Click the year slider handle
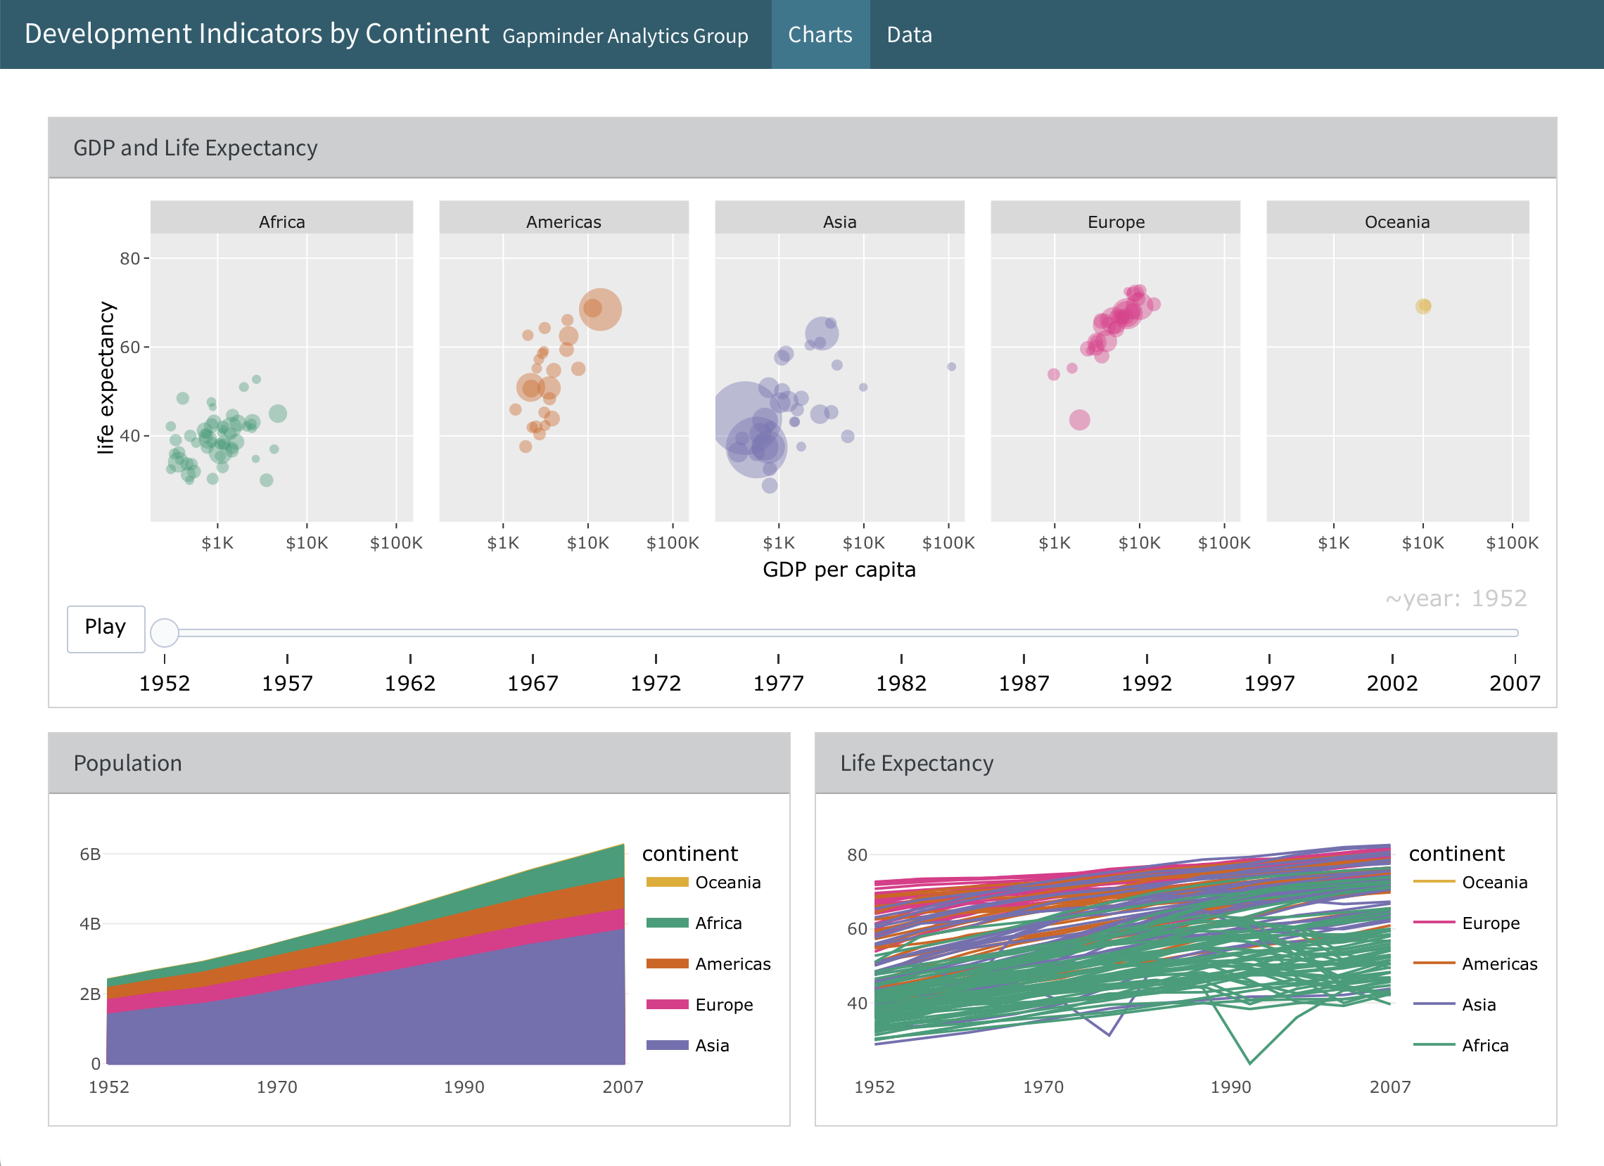Screen dimensions: 1604x1166 coord(165,632)
